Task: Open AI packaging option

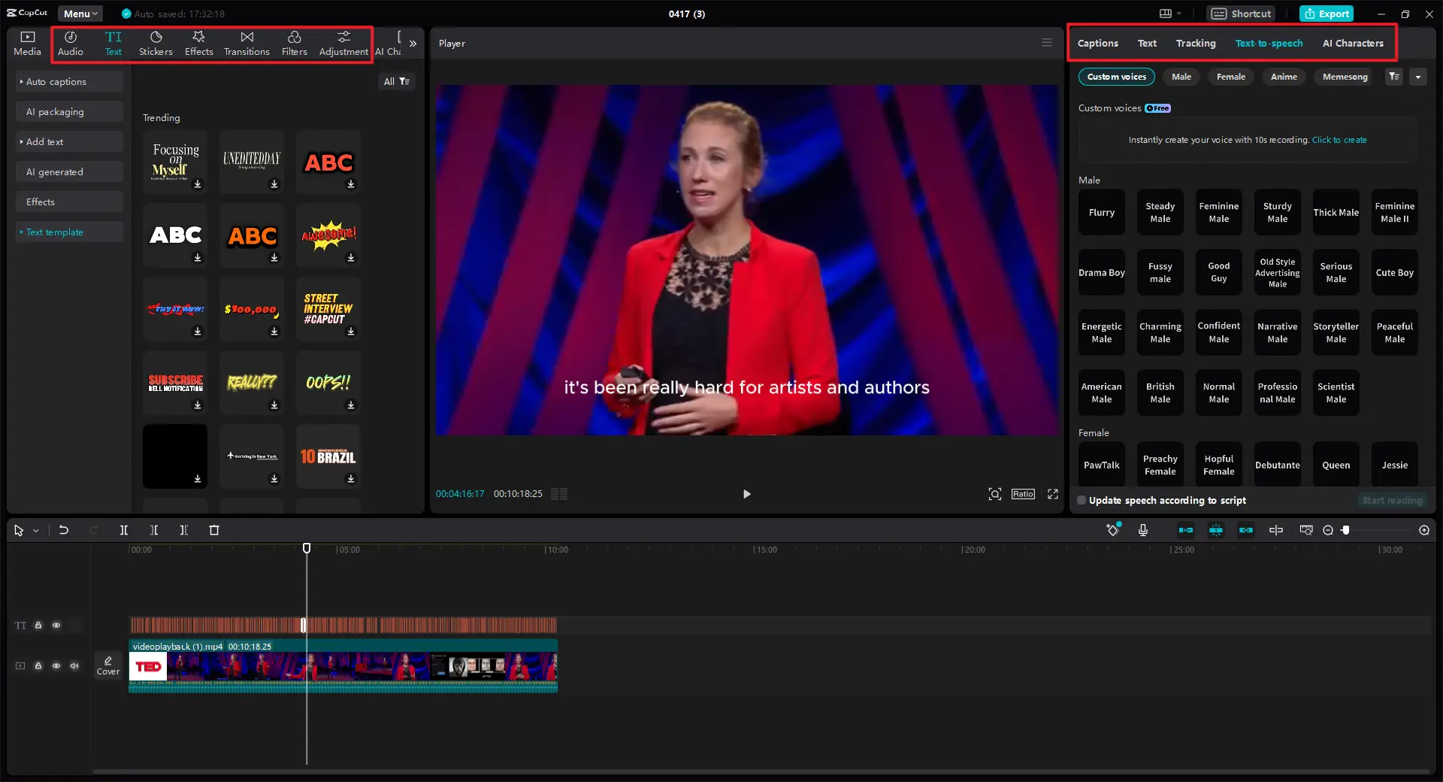Action: click(x=69, y=111)
